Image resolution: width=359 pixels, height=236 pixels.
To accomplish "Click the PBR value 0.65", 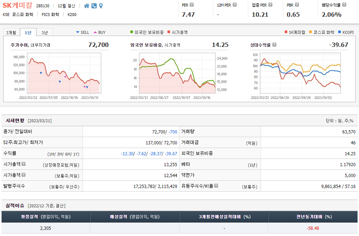I will click(293, 15).
